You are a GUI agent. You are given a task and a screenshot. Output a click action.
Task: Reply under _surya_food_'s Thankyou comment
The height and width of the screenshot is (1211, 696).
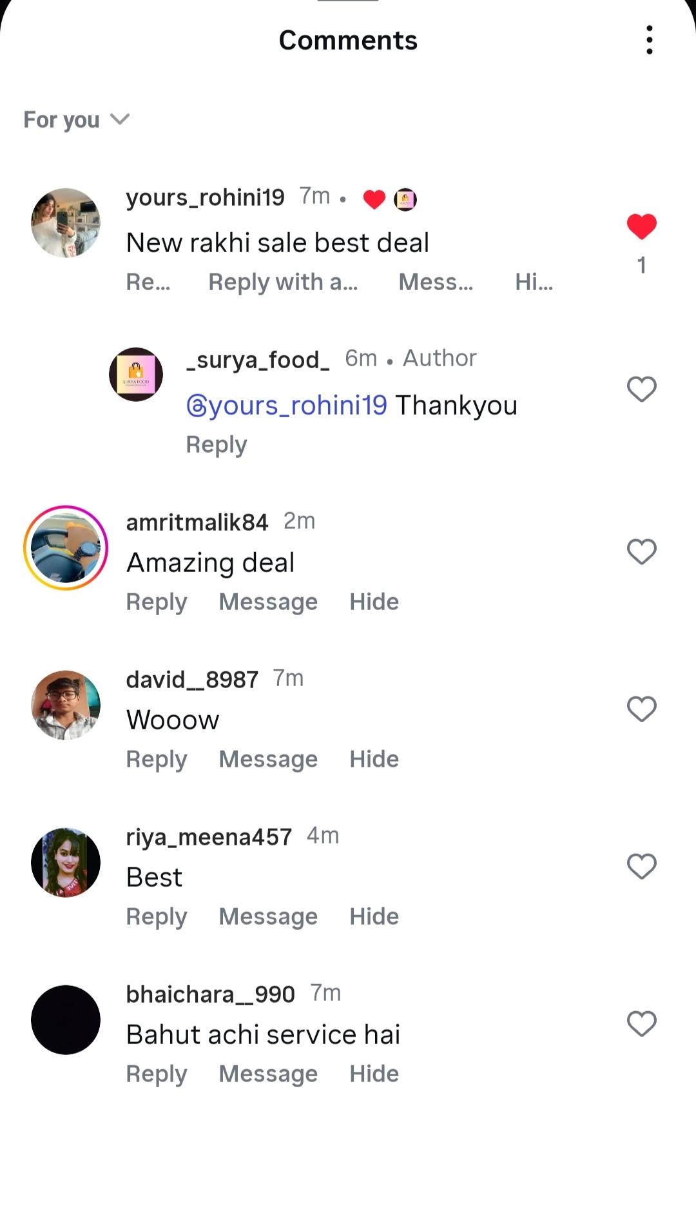[217, 445]
